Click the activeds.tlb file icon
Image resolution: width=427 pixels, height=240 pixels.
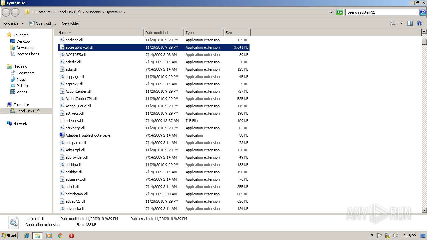(x=62, y=121)
